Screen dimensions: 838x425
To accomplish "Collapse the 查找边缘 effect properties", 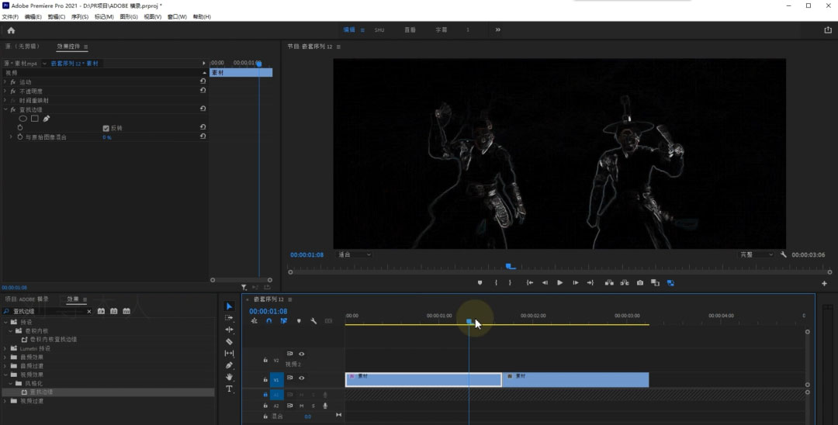I will coord(5,109).
